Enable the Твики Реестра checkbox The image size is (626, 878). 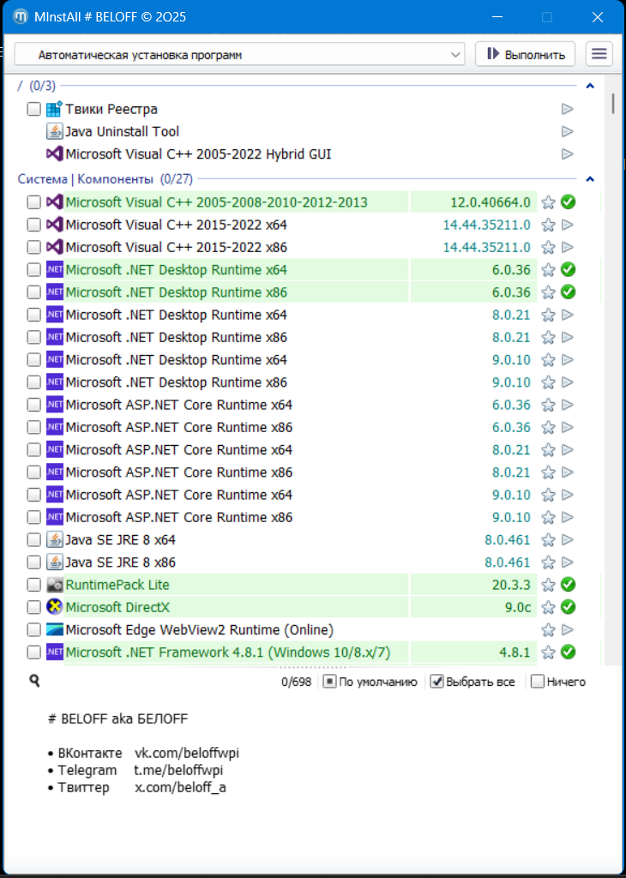(33, 109)
